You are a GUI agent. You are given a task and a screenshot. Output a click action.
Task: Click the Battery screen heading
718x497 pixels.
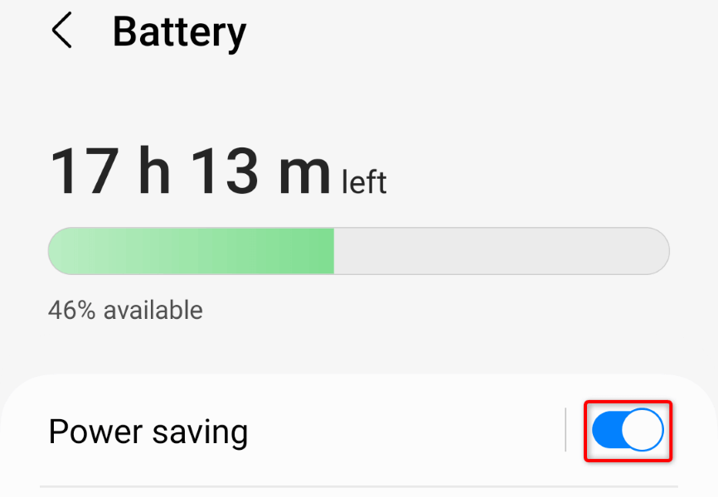tap(179, 31)
